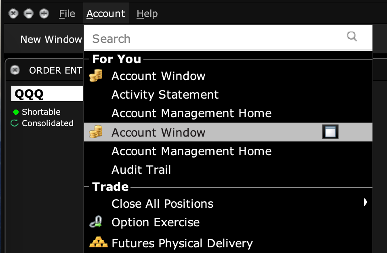The height and width of the screenshot is (253, 387).
Task: Click the highlighted Account Window row
Action: [x=182, y=132]
